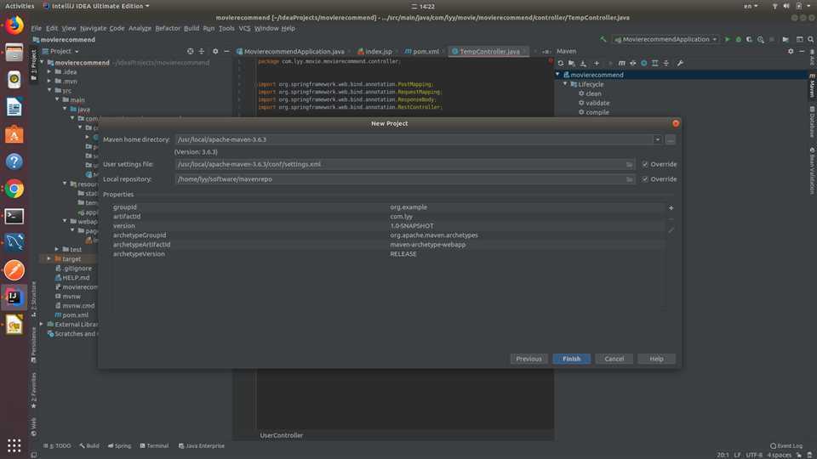Viewport: 817px width, 459px height.
Task: Open MovierecommendApplication run configuration dropdown
Action: pyautogui.click(x=666, y=40)
